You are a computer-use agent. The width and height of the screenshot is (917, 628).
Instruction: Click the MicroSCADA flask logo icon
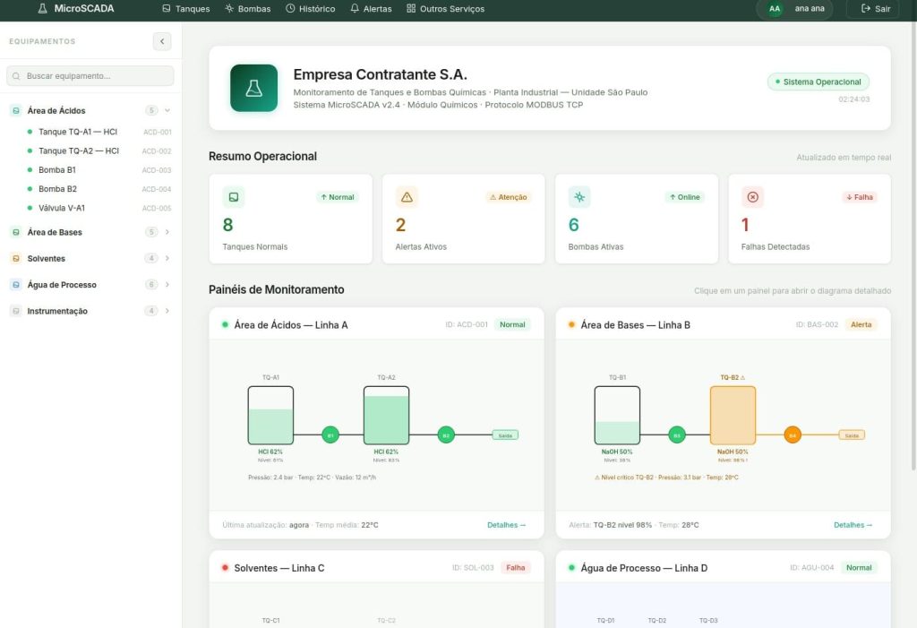pyautogui.click(x=42, y=9)
